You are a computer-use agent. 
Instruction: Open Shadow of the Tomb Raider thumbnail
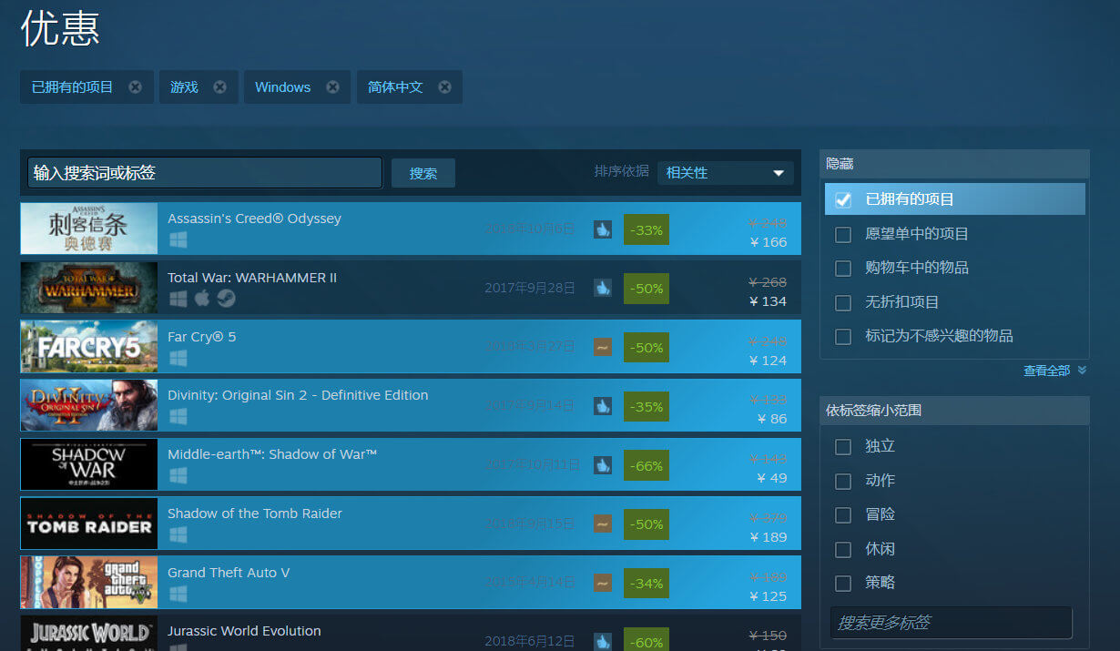point(89,524)
